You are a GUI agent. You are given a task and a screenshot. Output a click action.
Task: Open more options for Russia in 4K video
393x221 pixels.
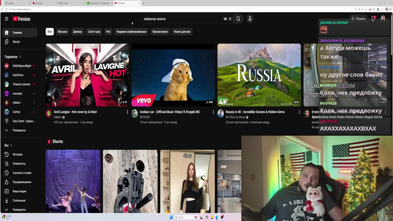click(299, 112)
